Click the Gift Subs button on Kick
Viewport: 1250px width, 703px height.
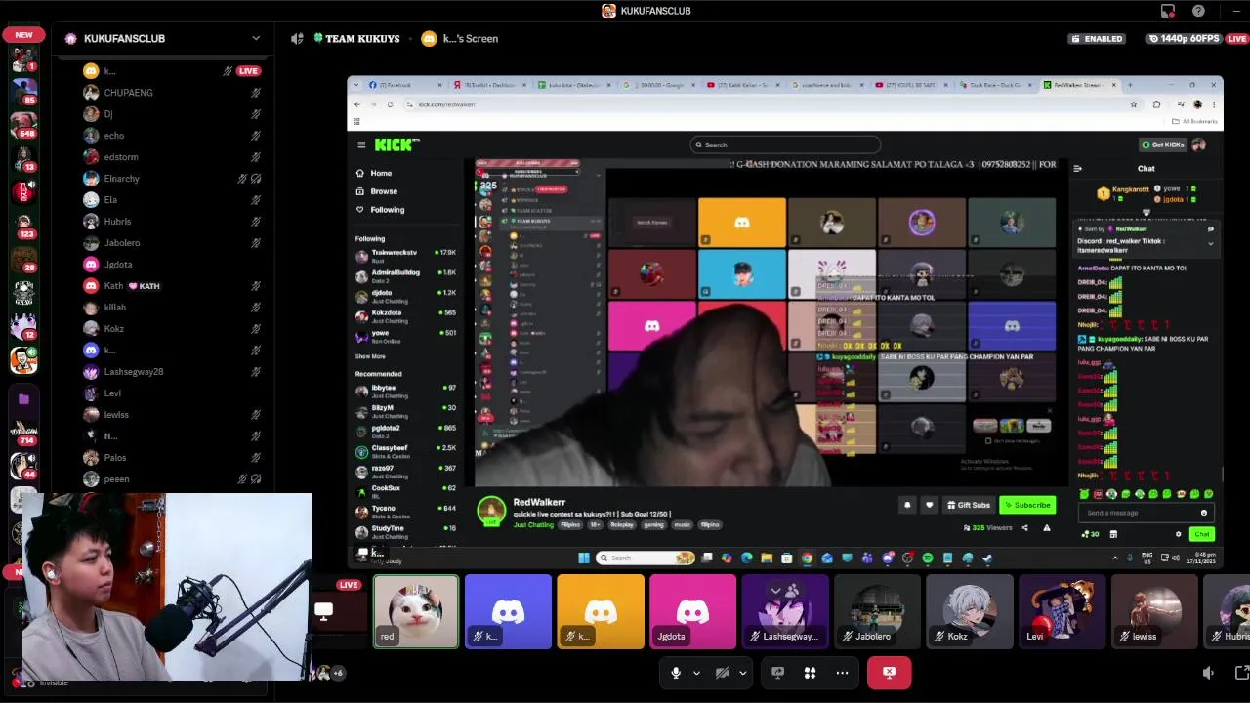[x=969, y=505]
